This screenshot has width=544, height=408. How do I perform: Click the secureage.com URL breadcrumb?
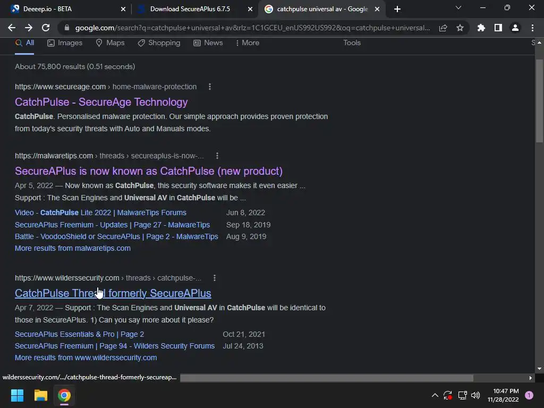pos(106,87)
